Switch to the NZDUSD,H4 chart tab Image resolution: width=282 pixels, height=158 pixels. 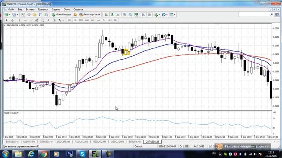(99, 142)
